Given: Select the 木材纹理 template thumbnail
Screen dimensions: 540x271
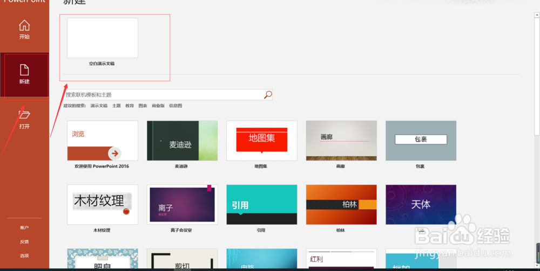Looking at the screenshot, I should (103, 204).
